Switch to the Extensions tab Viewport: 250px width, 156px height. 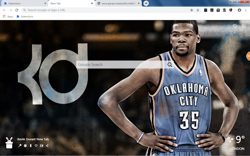(x=24, y=4)
